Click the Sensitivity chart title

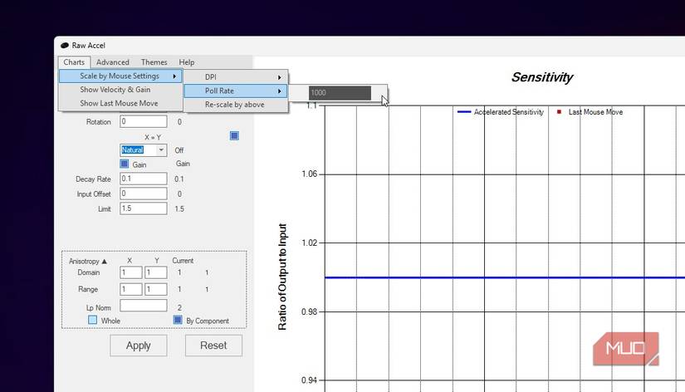[x=541, y=77]
